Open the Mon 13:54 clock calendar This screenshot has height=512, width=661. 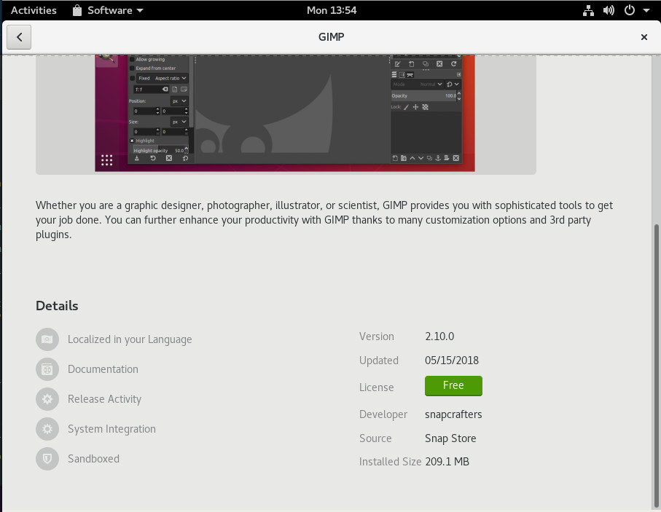331,10
